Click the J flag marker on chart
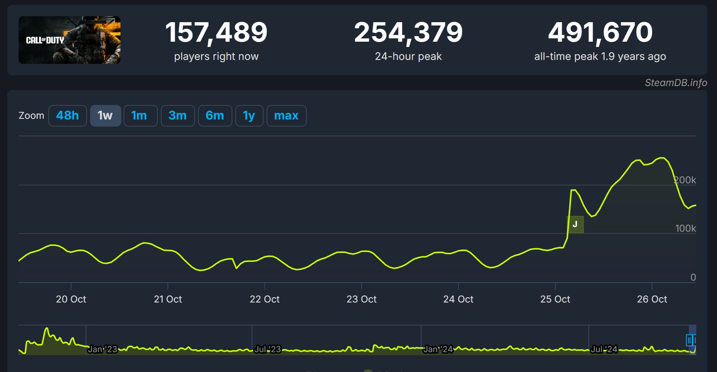Viewport: 717px width, 372px height. 575,224
